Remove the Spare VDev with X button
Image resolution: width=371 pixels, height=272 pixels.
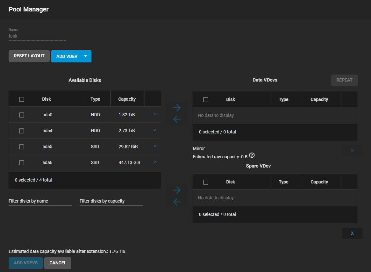(352, 233)
